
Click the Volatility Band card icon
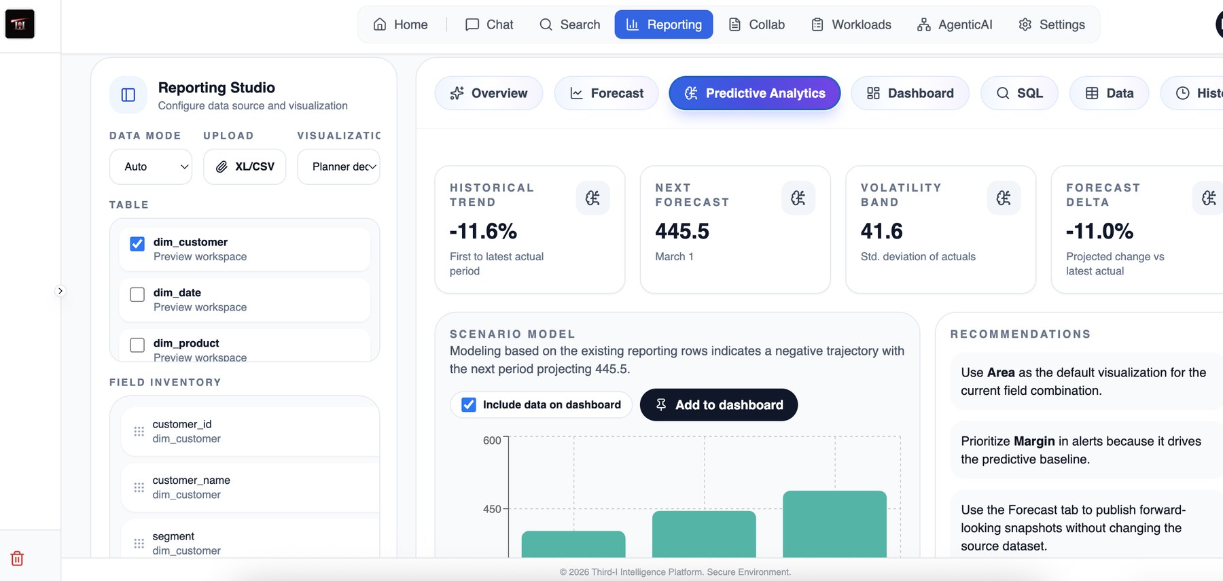(x=1004, y=198)
